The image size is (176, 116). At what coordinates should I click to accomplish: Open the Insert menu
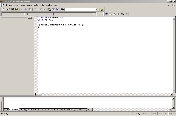(x=22, y=5)
